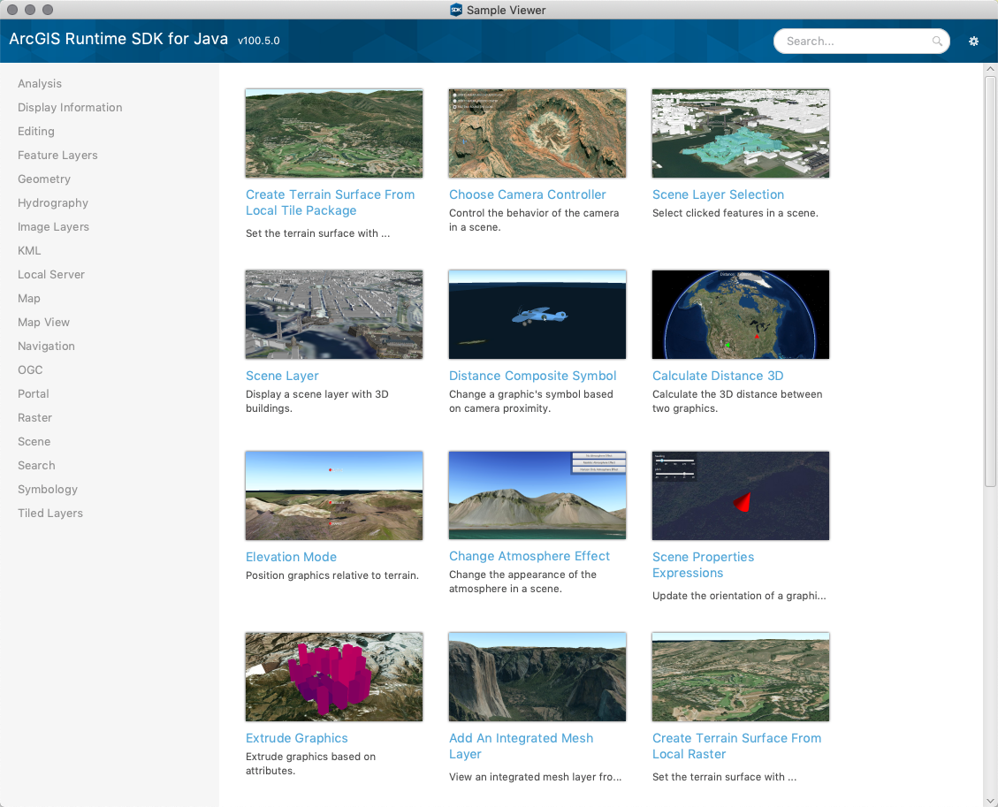
Task: Open the Calculate Distance 3D link
Action: (718, 377)
